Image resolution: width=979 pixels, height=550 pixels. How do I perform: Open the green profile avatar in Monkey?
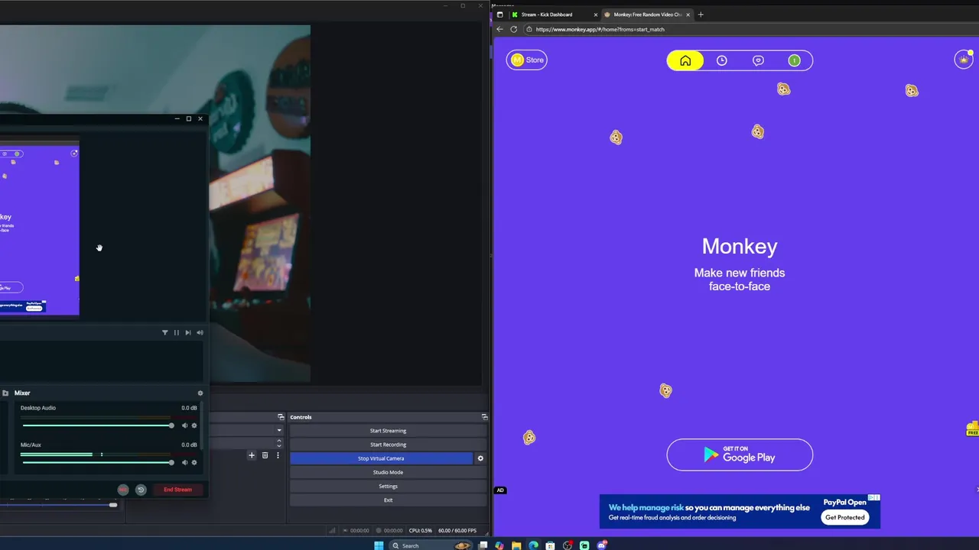tap(794, 60)
